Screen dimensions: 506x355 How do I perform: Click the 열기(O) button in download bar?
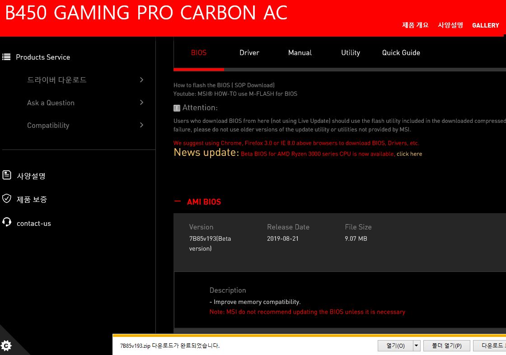pyautogui.click(x=396, y=346)
